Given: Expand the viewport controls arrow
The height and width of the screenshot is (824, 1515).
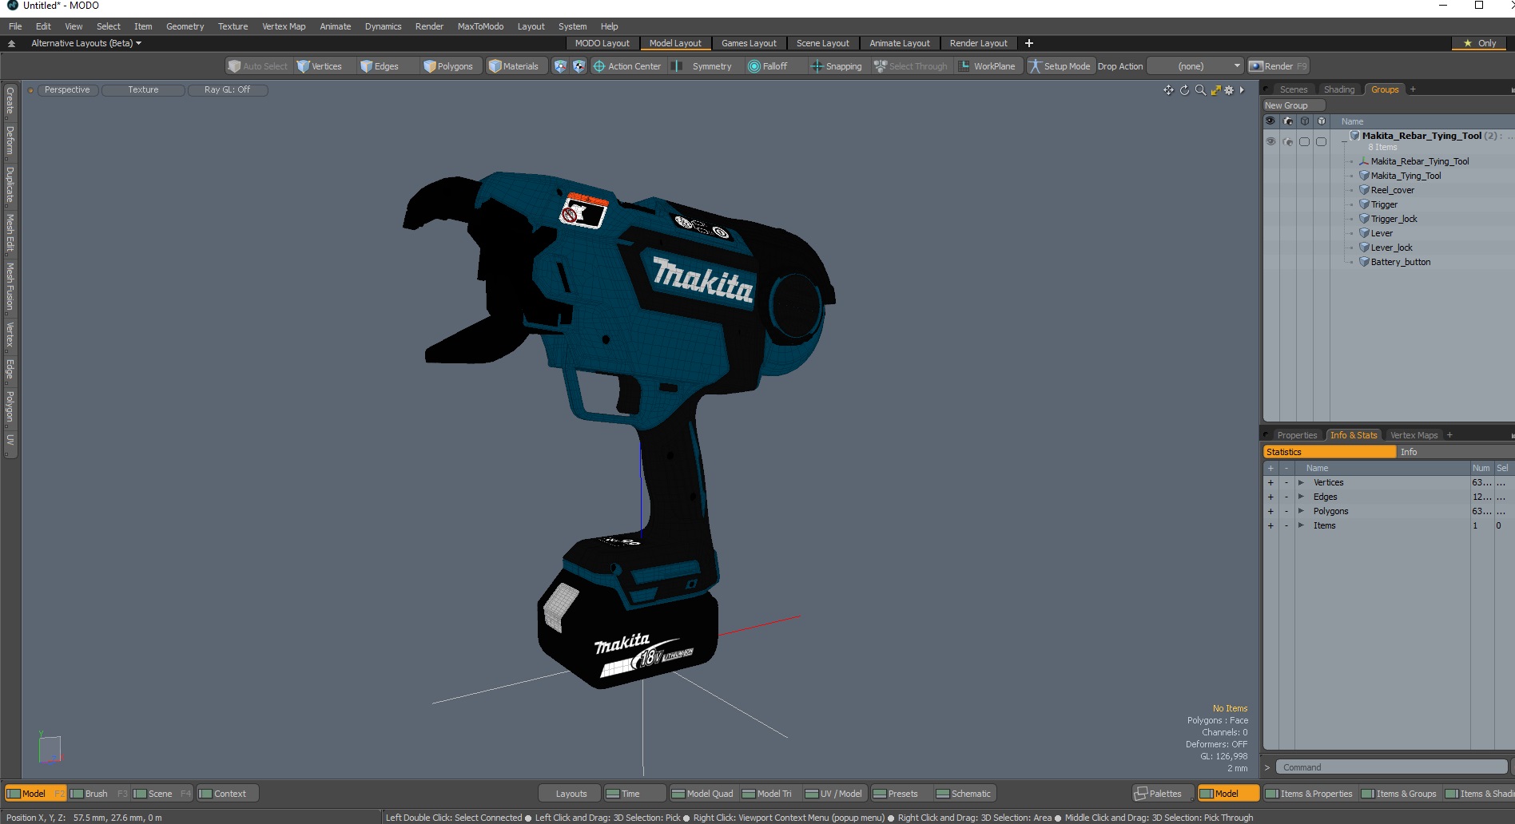Looking at the screenshot, I should click(1242, 90).
